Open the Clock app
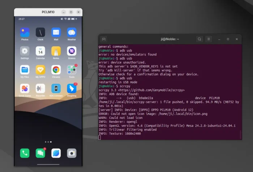Viewport: 253px width, 172px height. [40, 32]
